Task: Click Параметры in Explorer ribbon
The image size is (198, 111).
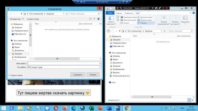Action: (185, 20)
